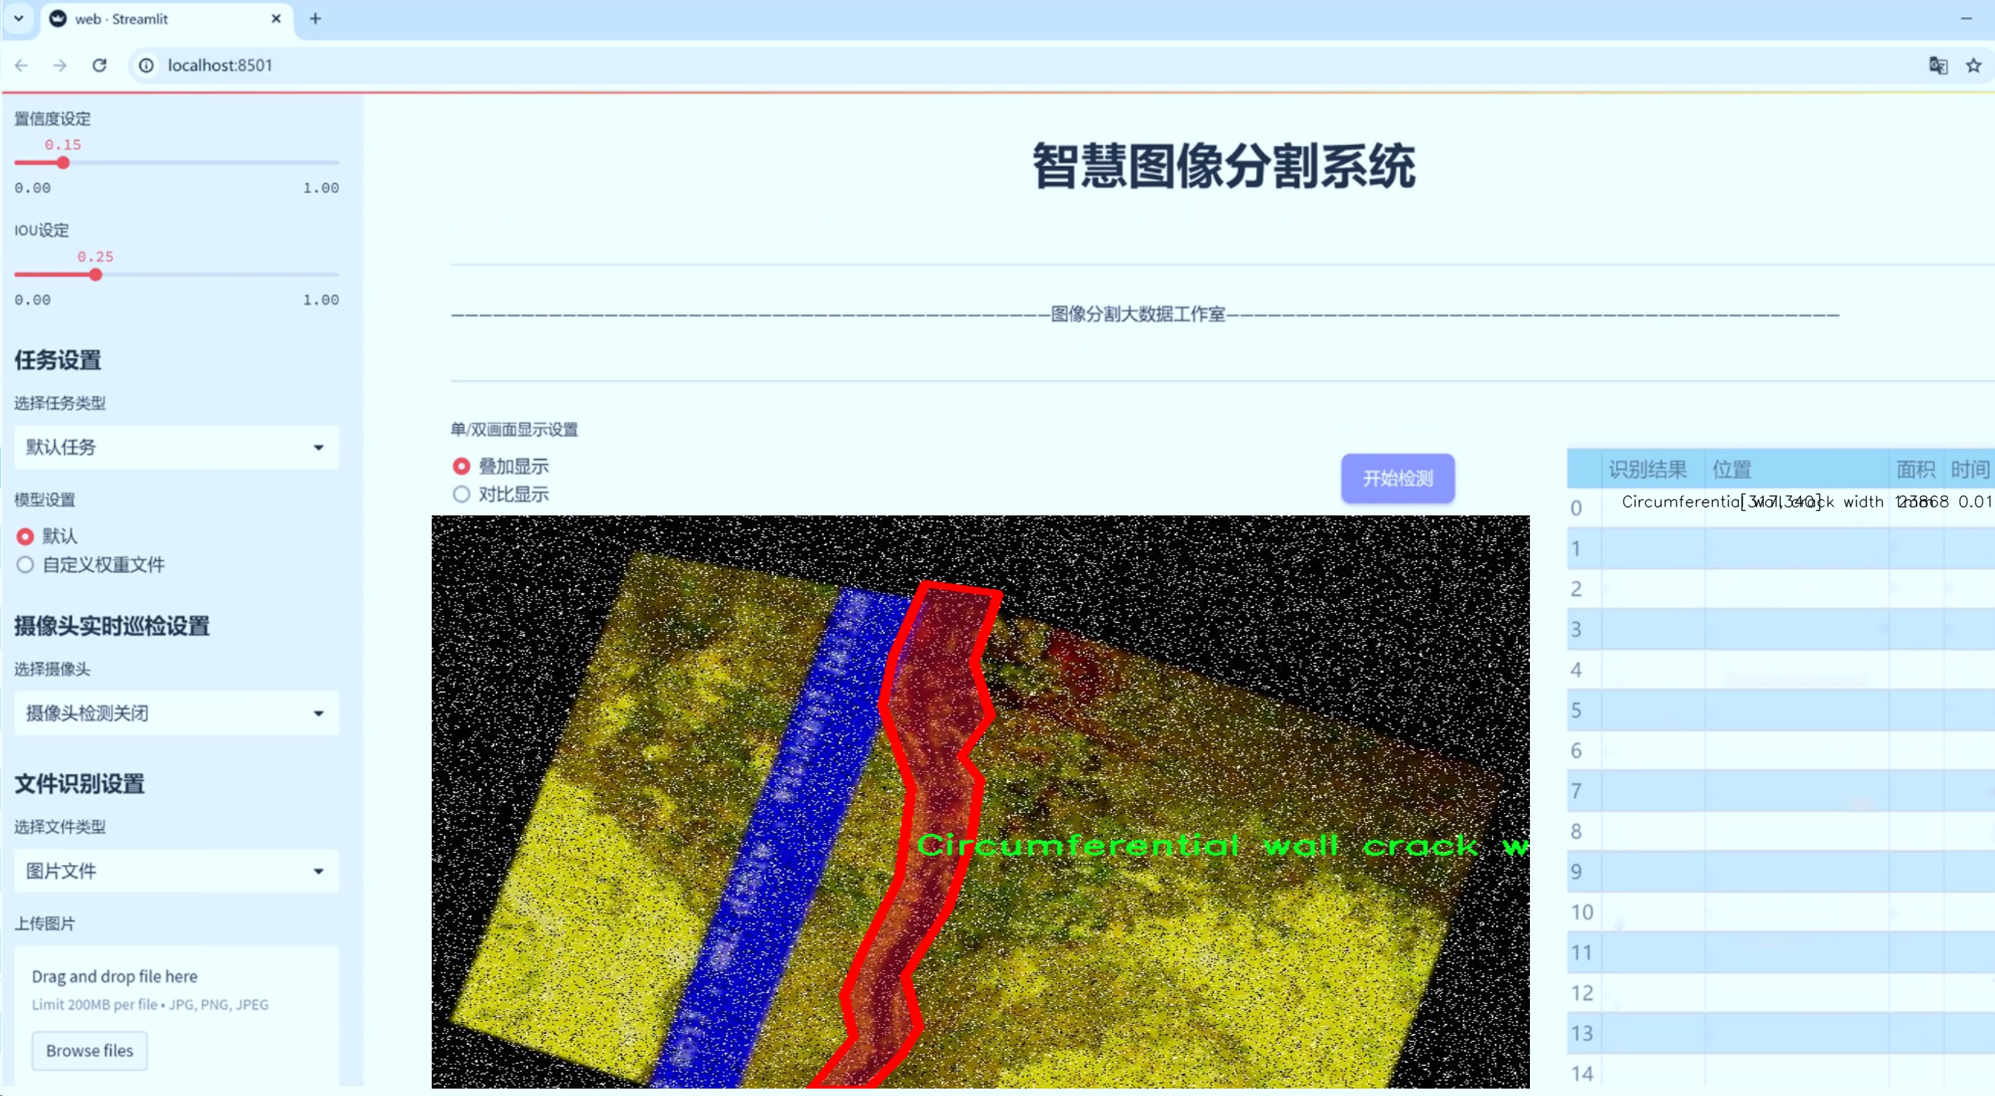The height and width of the screenshot is (1096, 1995).
Task: Select the 叠加显示 radio option
Action: [x=461, y=467]
